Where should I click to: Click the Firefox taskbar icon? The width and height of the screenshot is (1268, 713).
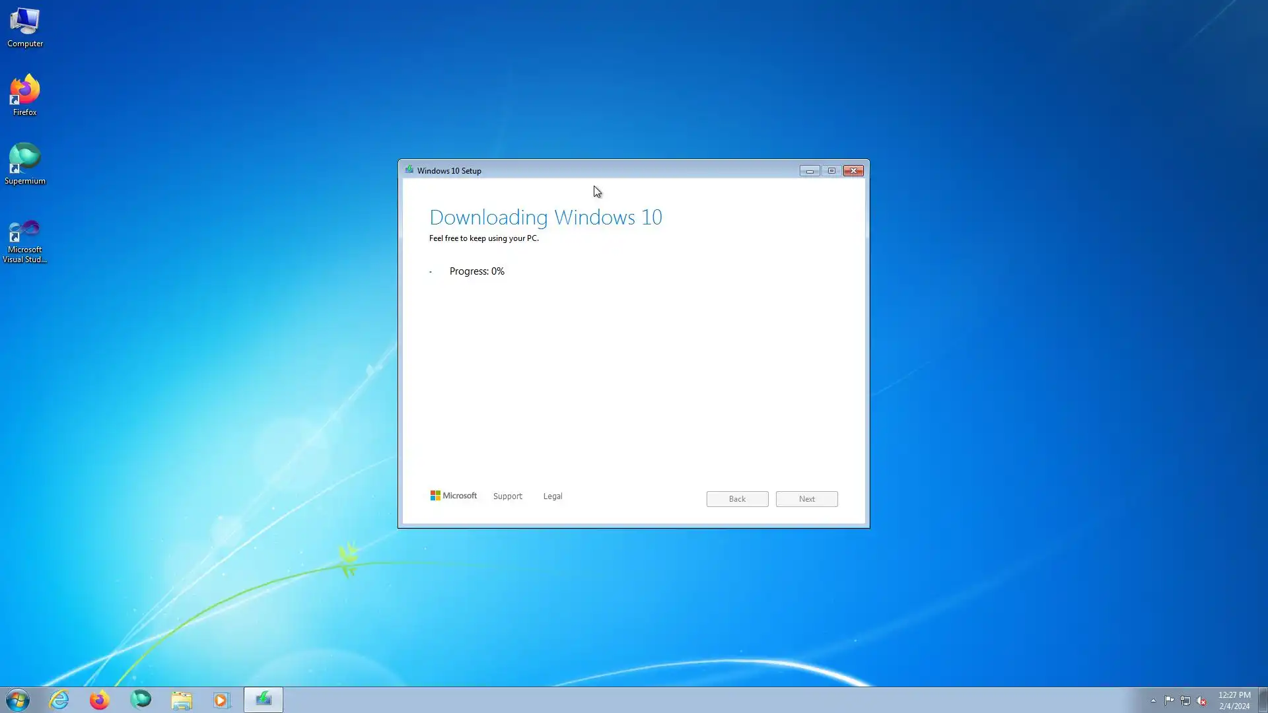tap(100, 700)
